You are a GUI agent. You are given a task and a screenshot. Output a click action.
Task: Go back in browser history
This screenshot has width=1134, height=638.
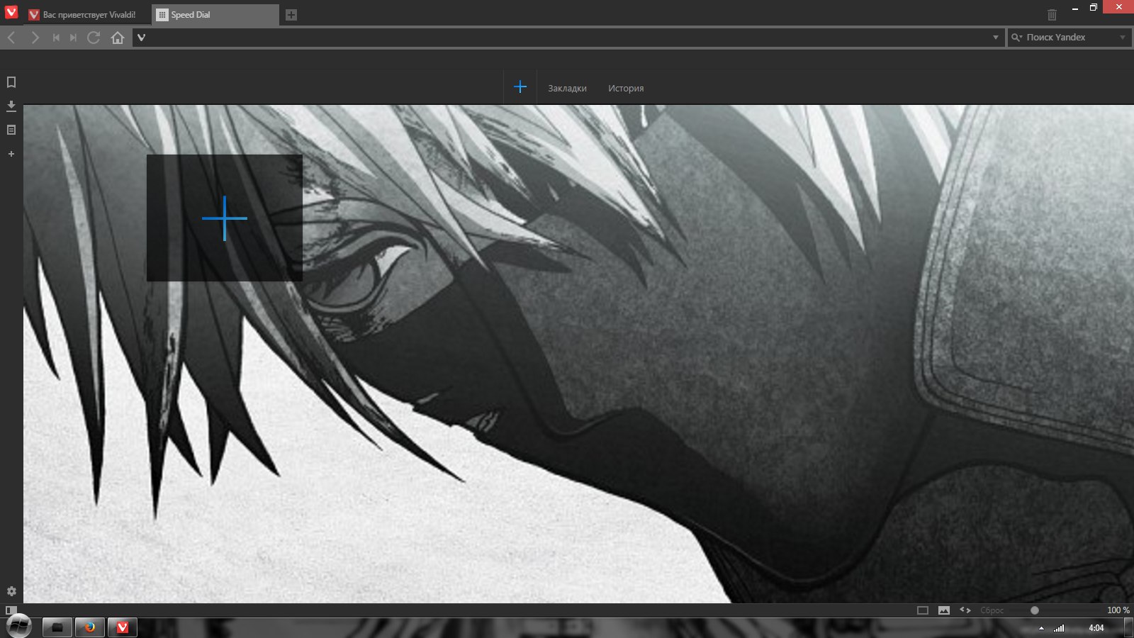11,38
